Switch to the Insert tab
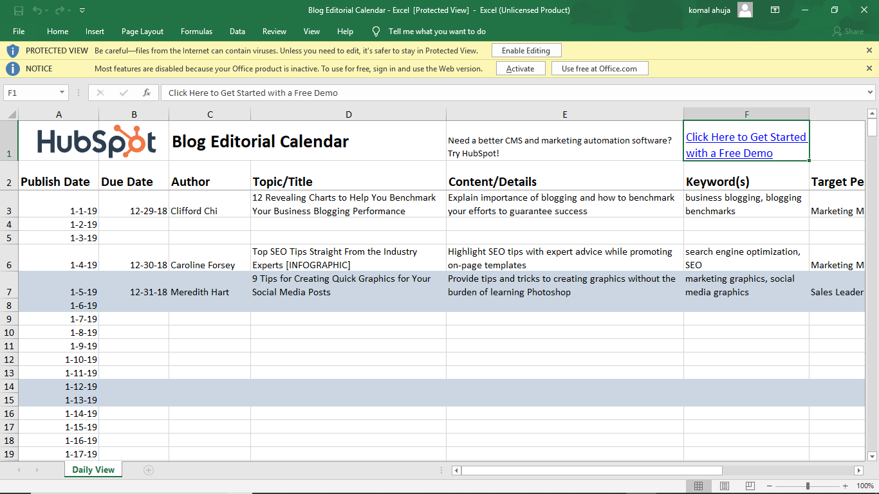879x494 pixels. (x=95, y=31)
